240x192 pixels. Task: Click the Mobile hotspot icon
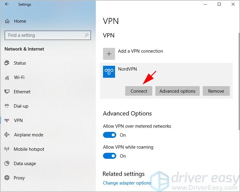point(7,149)
